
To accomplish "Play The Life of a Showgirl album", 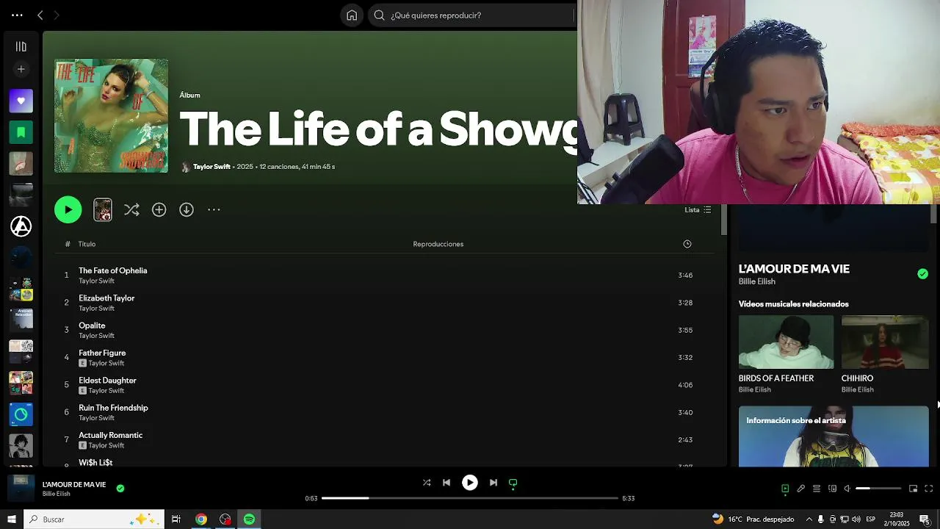I will (68, 209).
